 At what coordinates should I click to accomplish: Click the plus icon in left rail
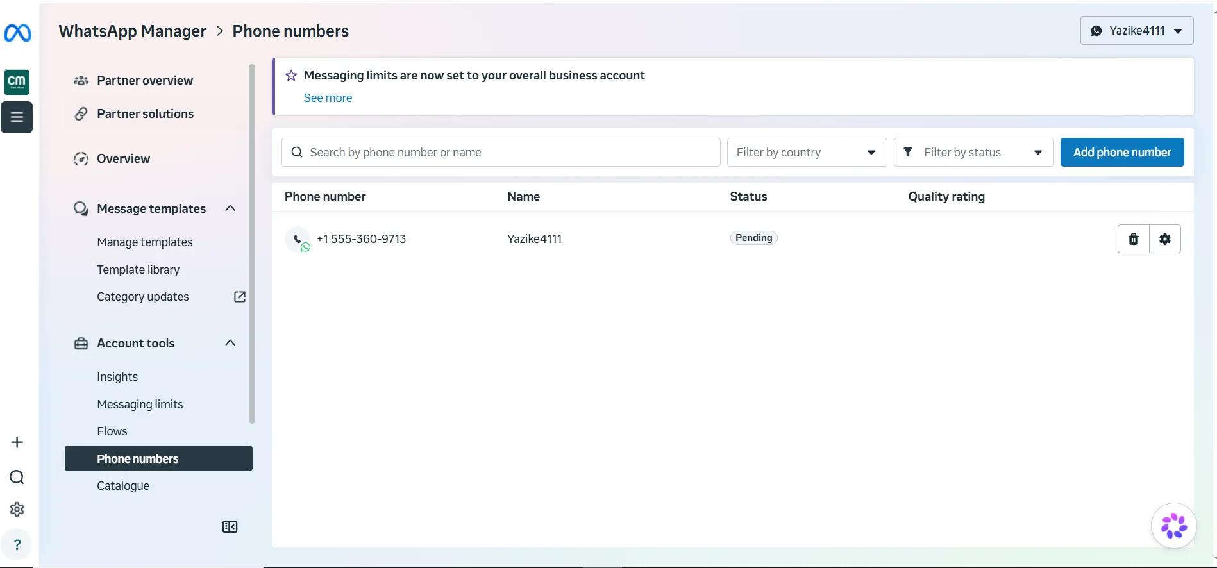(17, 442)
